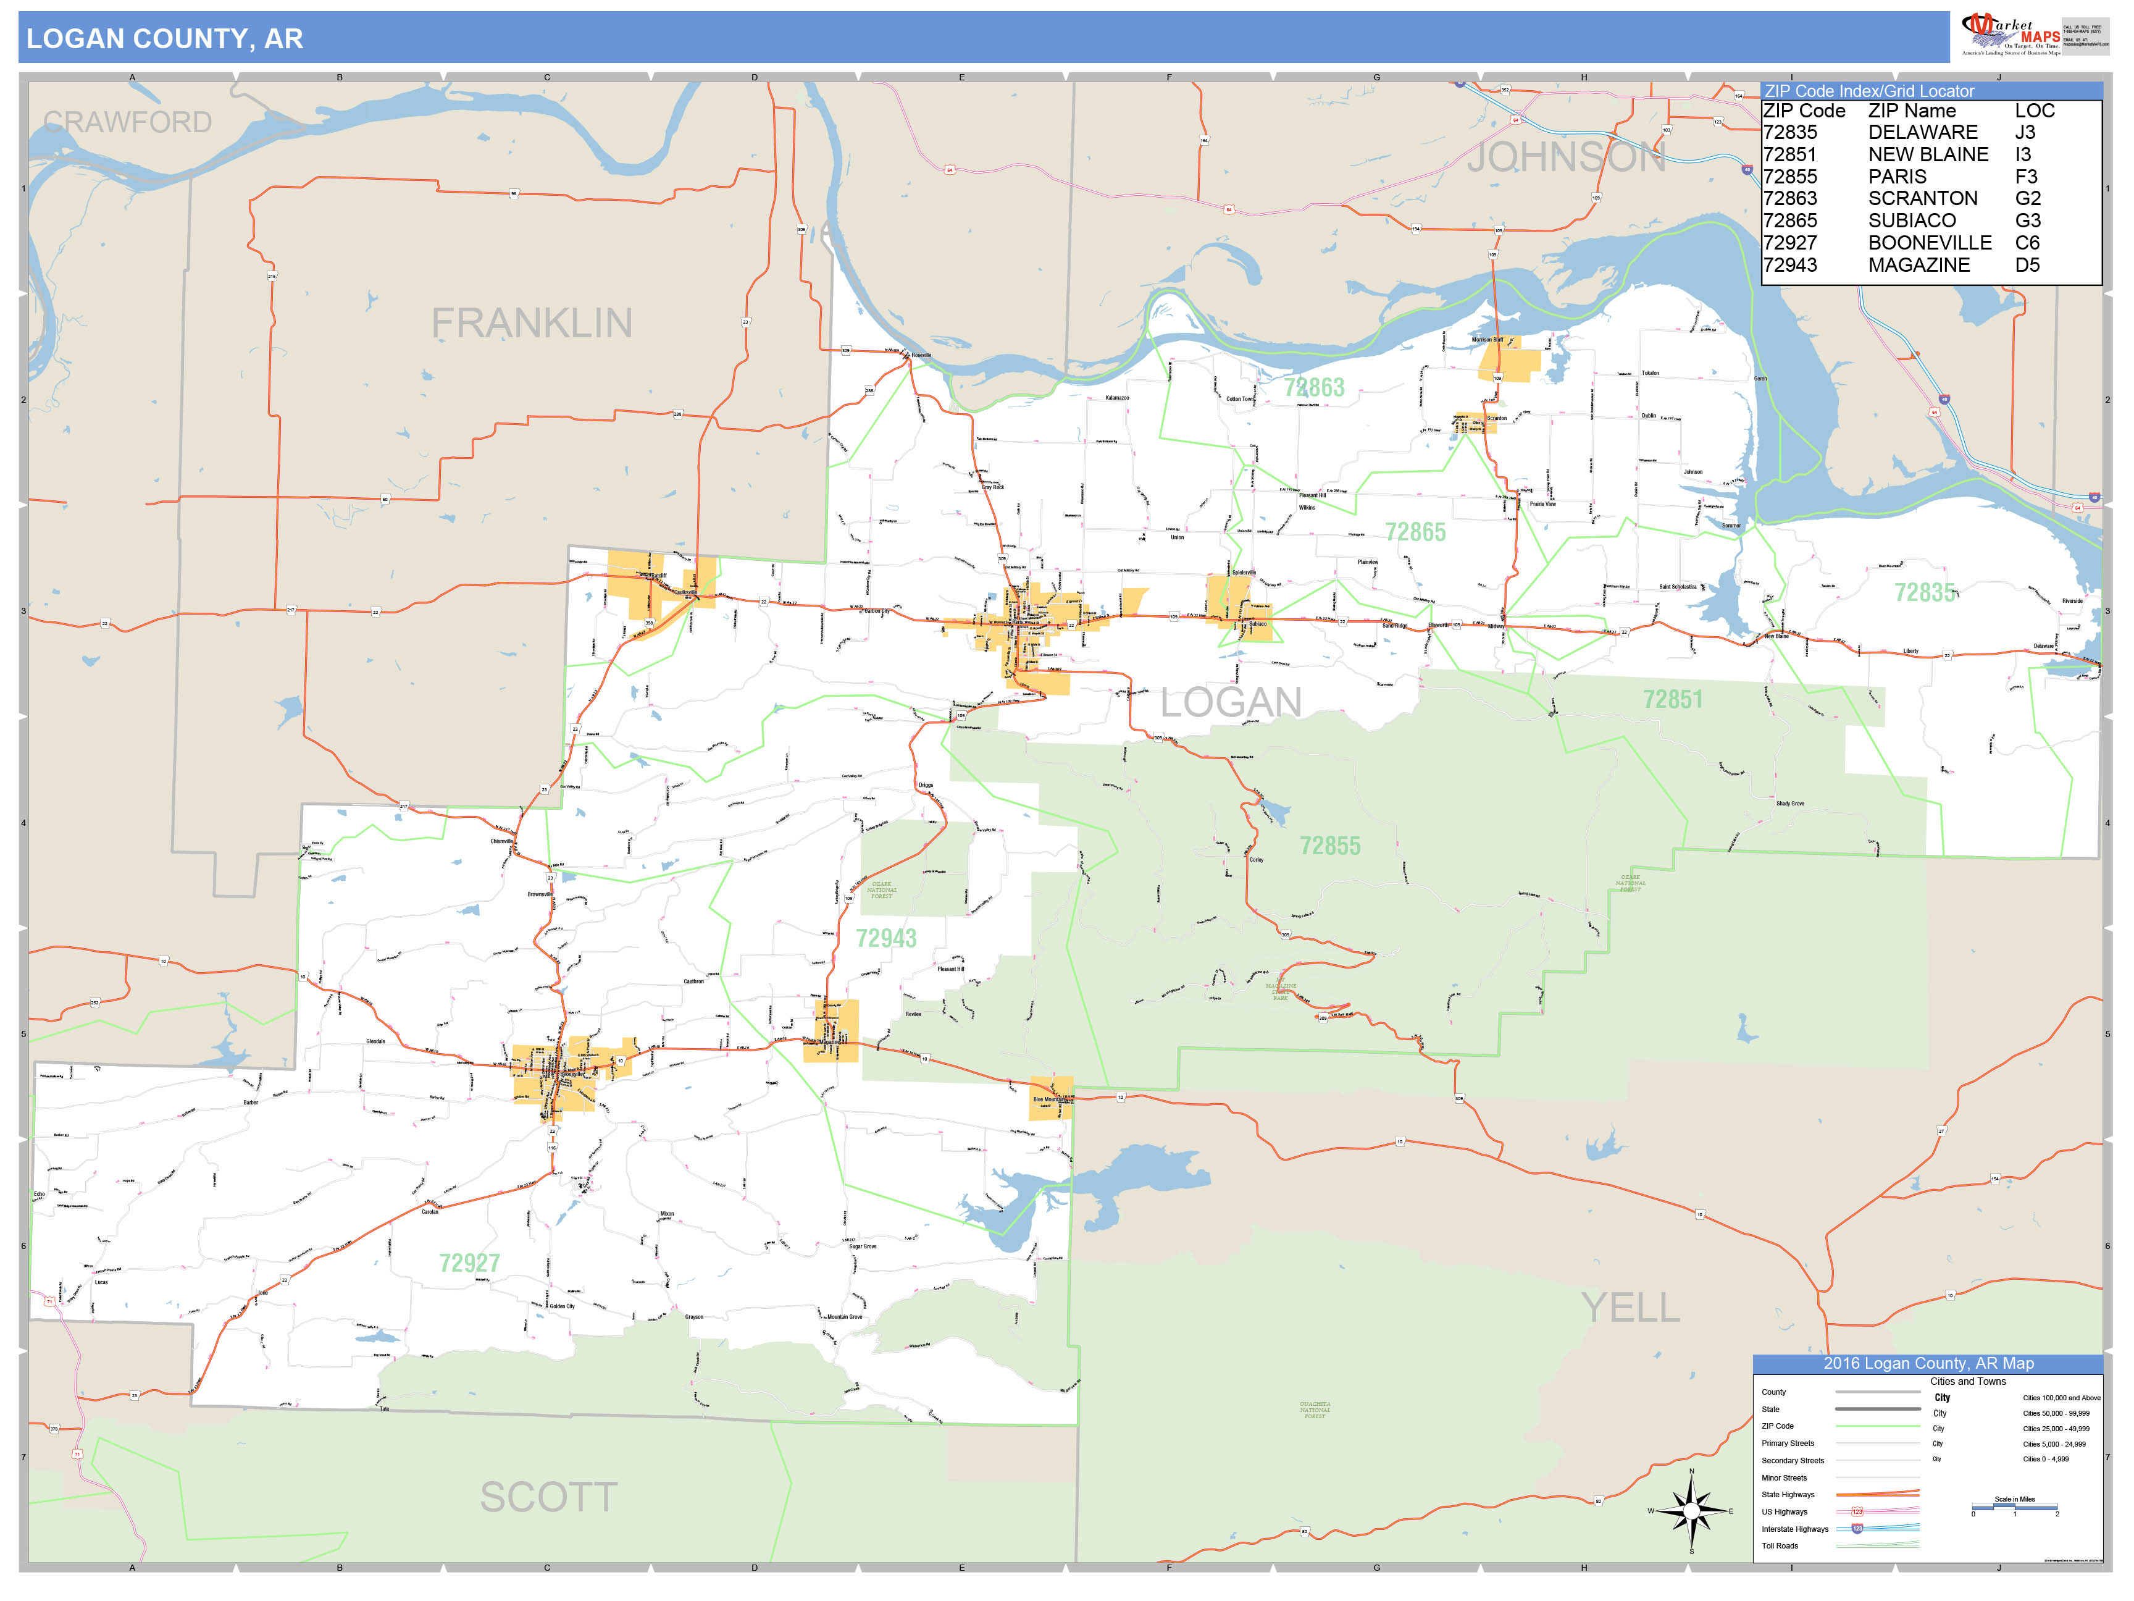Select the ZIP Code Index/Grid Locator header
This screenshot has width=2134, height=1601.
(x=1931, y=91)
